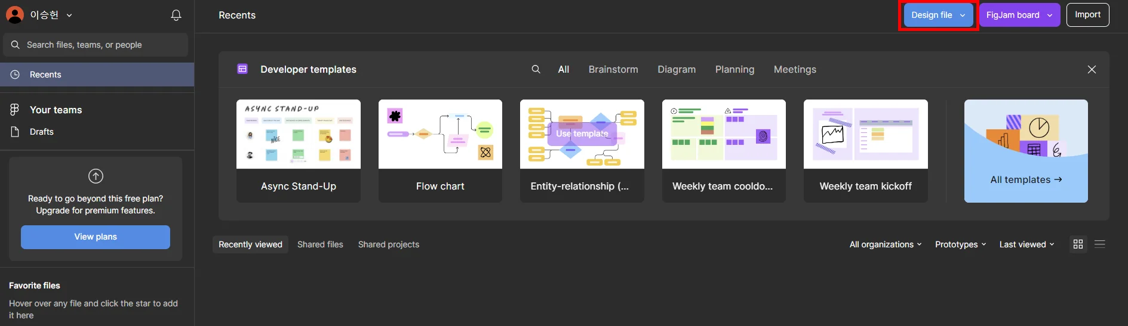Open the Prototypes file type filter
This screenshot has width=1128, height=326.
[960, 244]
